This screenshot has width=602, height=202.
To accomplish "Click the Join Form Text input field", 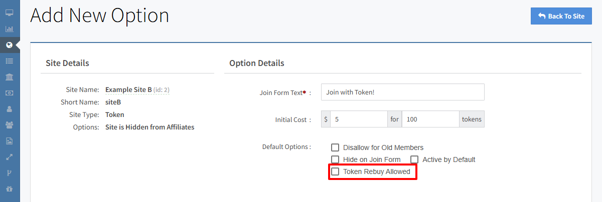I will click(402, 92).
